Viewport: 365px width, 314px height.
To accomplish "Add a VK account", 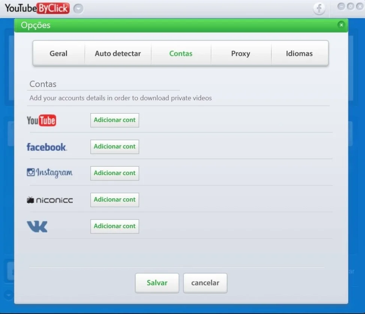I will click(115, 226).
